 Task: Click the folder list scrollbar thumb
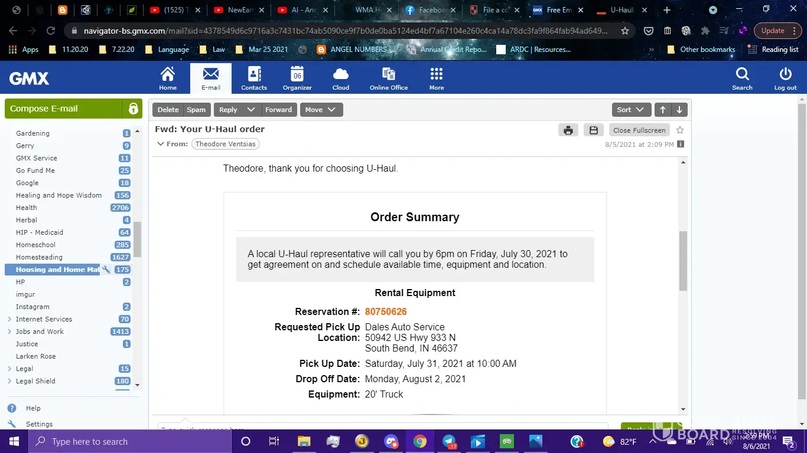coord(138,239)
